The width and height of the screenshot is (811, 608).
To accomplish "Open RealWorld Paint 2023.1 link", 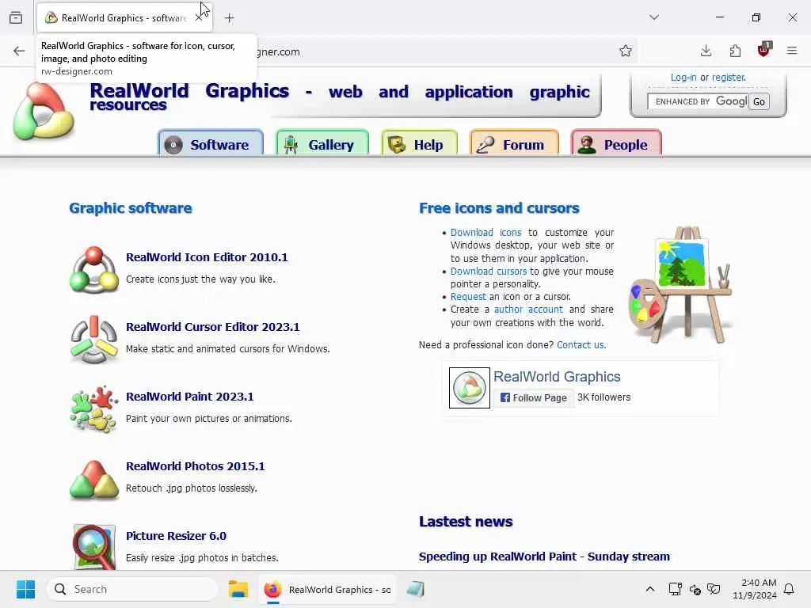I will [x=190, y=397].
